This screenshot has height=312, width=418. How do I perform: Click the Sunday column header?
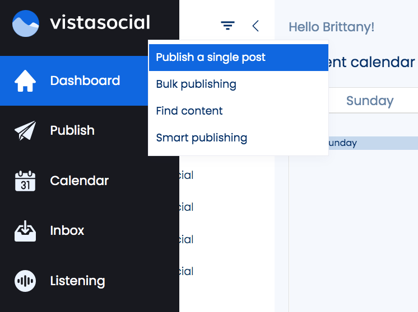[370, 101]
